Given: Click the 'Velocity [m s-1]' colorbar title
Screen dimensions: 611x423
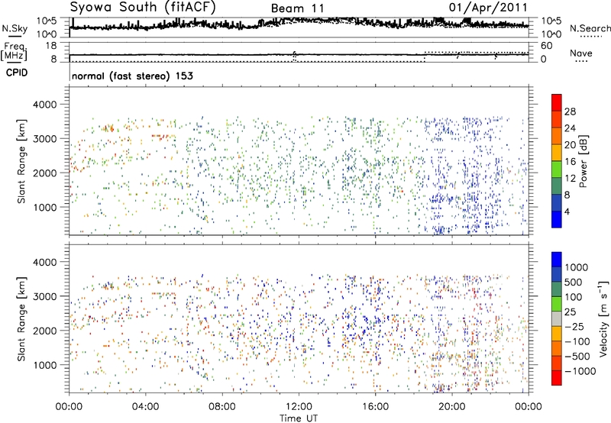Looking at the screenshot, I should coord(603,318).
